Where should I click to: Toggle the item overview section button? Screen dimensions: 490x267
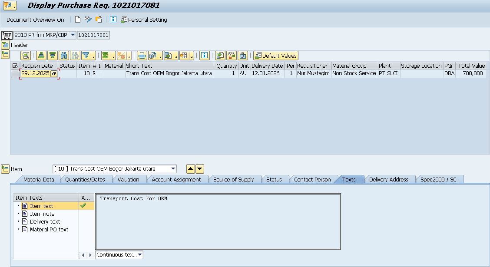[x=5, y=54]
